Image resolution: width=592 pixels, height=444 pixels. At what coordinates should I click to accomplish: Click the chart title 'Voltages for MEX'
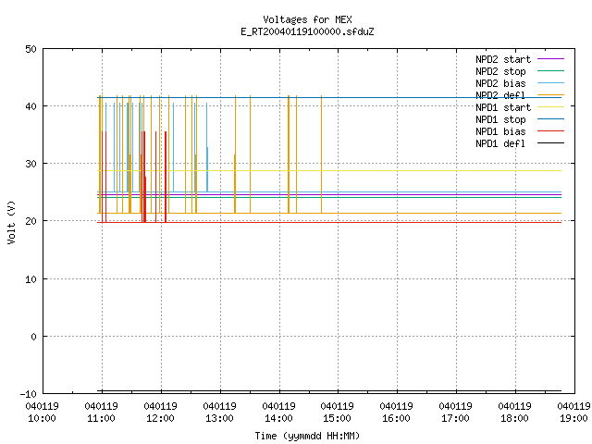coord(307,19)
